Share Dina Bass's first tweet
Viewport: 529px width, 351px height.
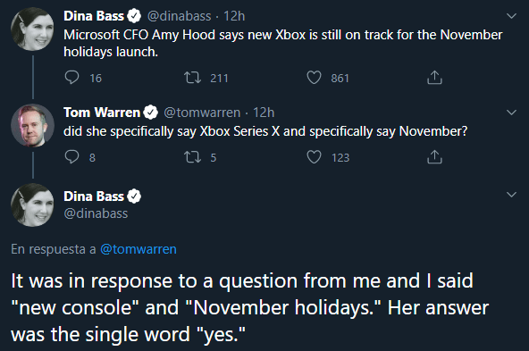pos(434,78)
